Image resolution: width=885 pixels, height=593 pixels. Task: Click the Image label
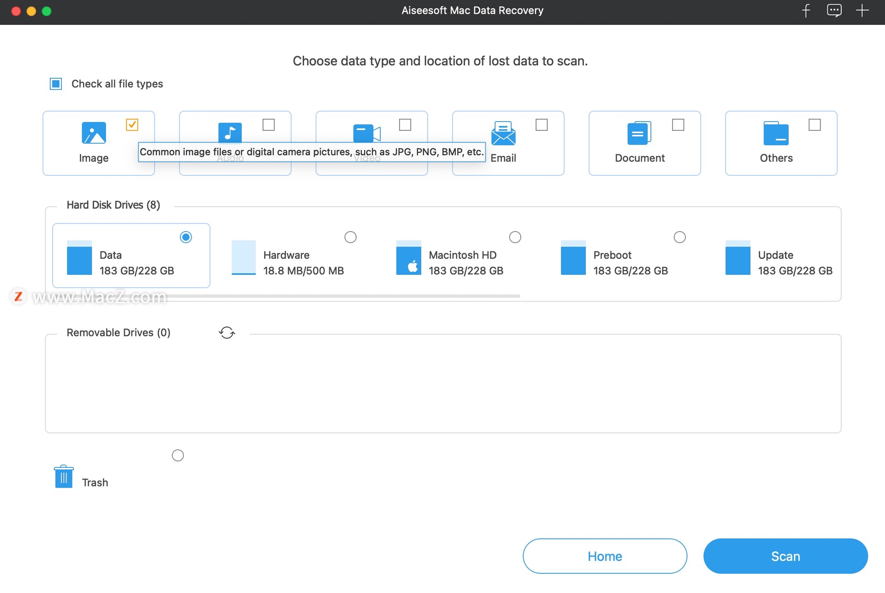pyautogui.click(x=94, y=158)
